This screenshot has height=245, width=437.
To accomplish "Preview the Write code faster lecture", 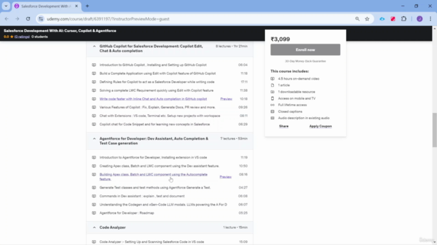I will [226, 99].
